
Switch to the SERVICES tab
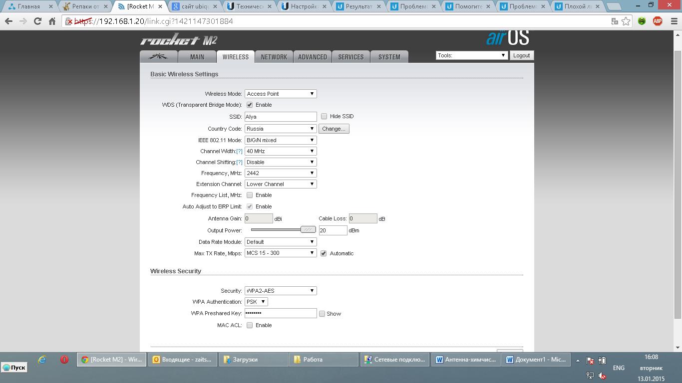(x=351, y=57)
